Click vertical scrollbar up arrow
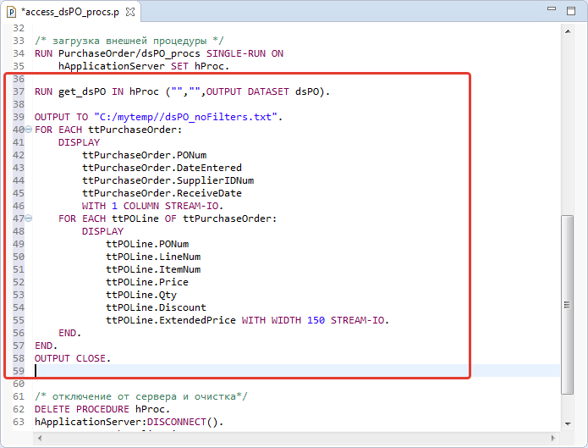 [x=568, y=31]
